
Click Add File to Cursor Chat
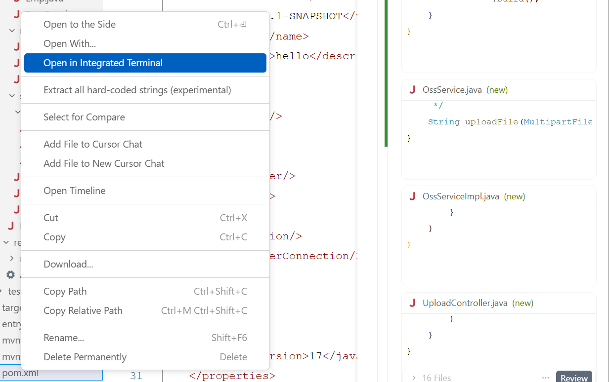tap(145, 144)
